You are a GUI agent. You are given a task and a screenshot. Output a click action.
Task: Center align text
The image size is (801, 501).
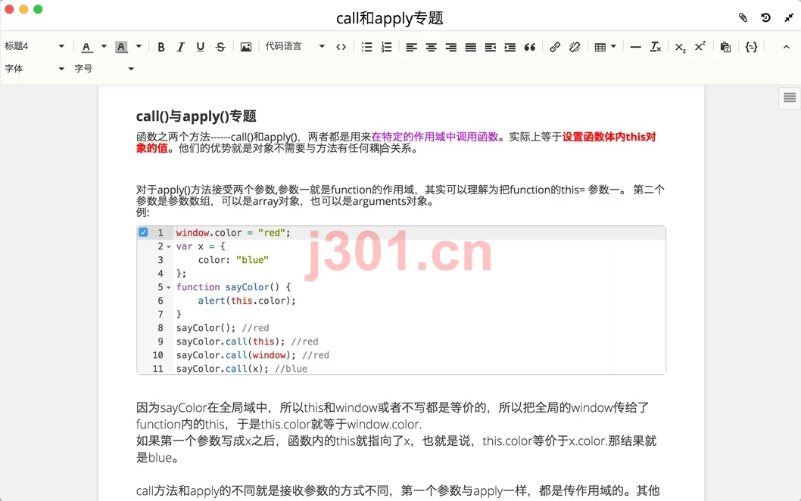pos(431,47)
